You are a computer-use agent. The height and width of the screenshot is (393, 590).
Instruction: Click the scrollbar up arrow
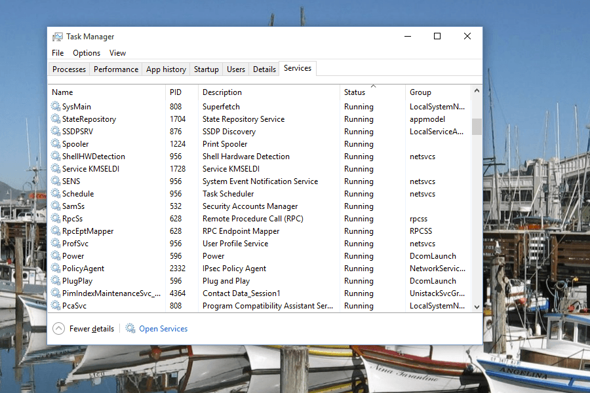[x=477, y=90]
